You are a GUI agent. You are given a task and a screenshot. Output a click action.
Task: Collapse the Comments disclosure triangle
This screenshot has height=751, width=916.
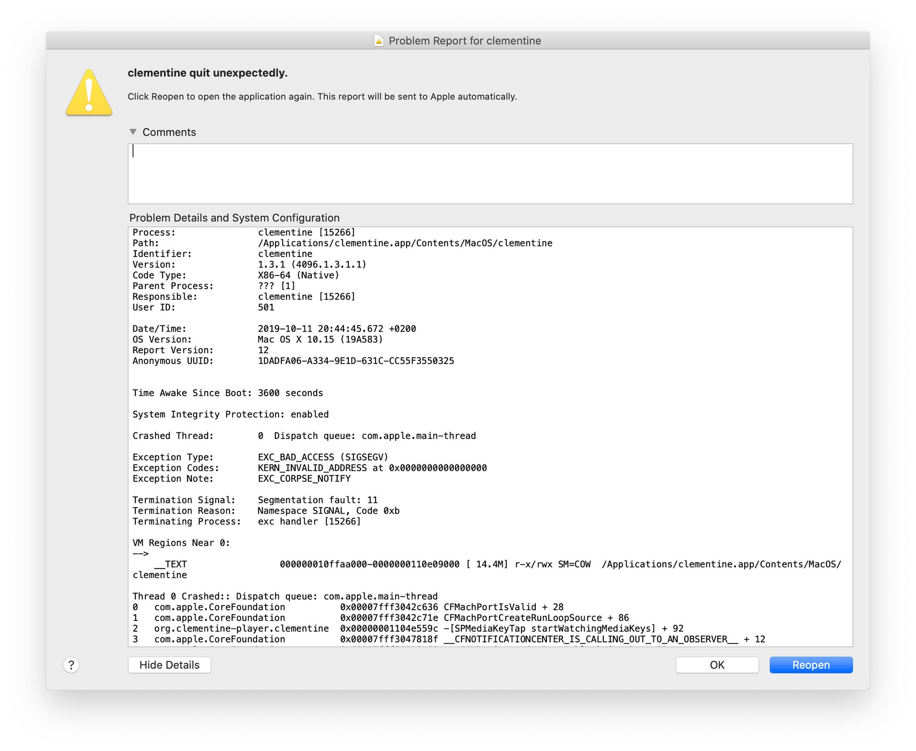(133, 132)
